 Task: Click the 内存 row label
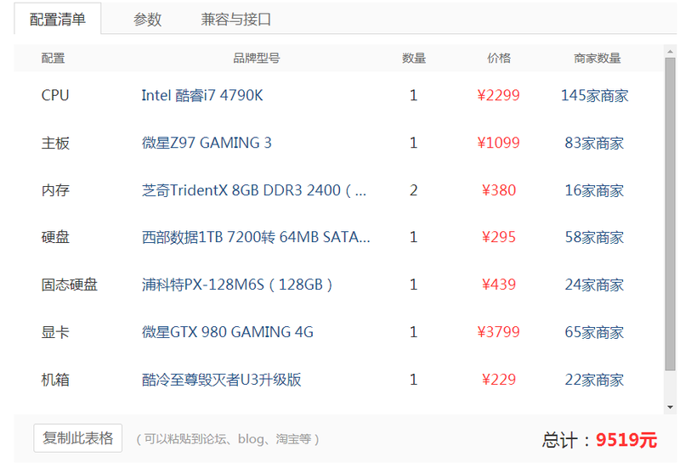55,190
